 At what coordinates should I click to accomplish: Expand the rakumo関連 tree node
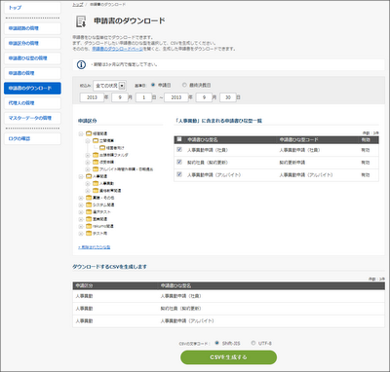[x=81, y=226]
